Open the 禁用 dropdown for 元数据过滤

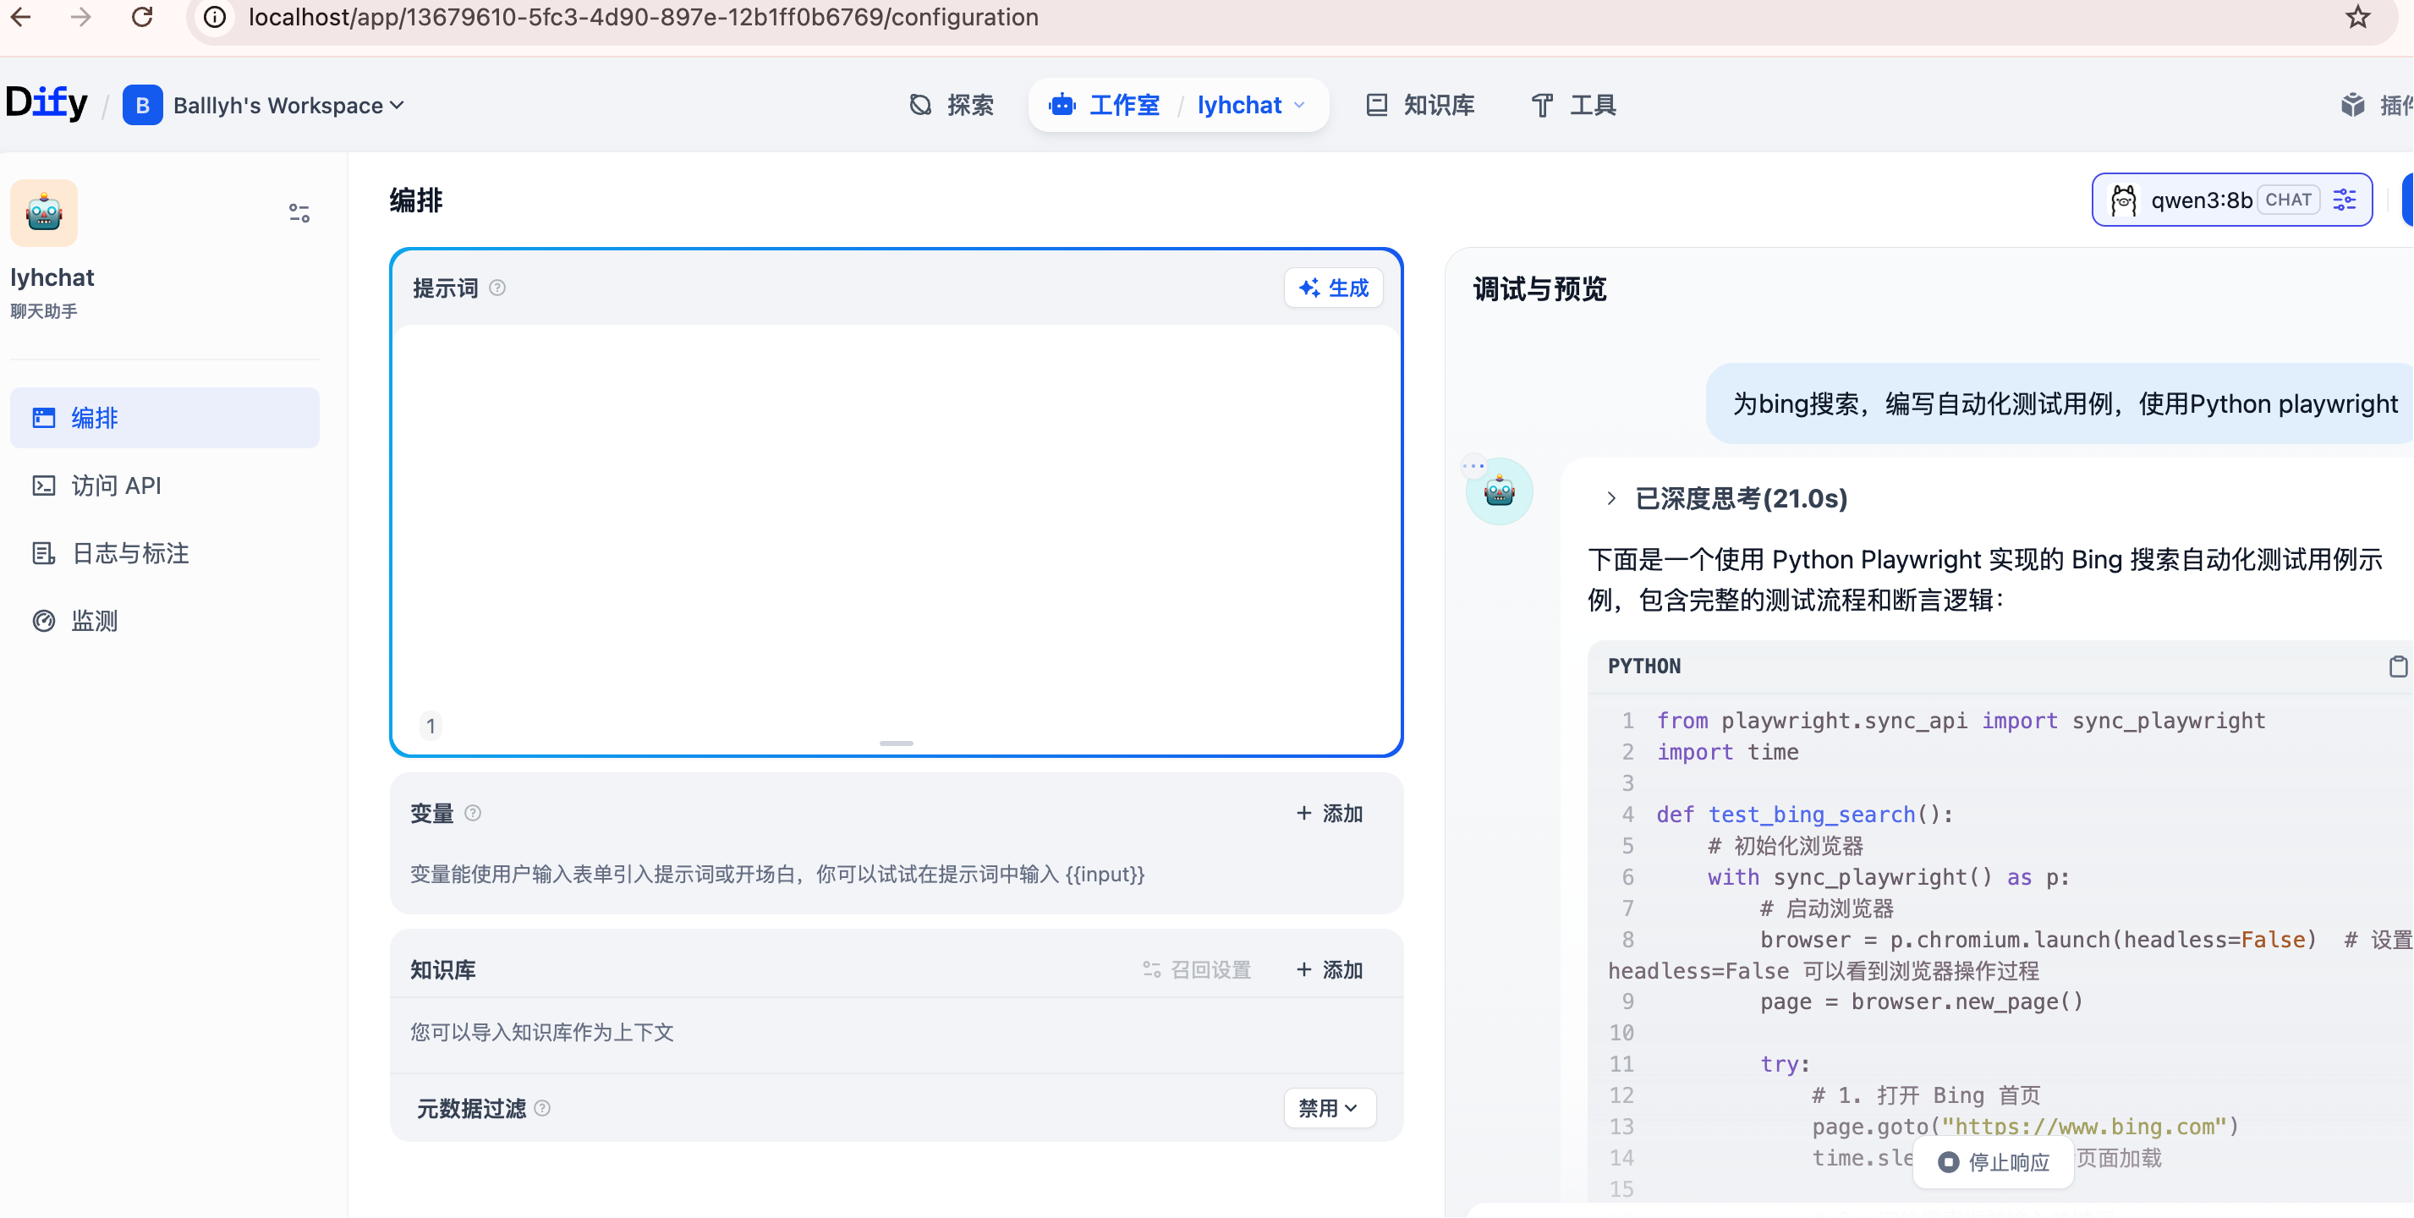click(1329, 1107)
